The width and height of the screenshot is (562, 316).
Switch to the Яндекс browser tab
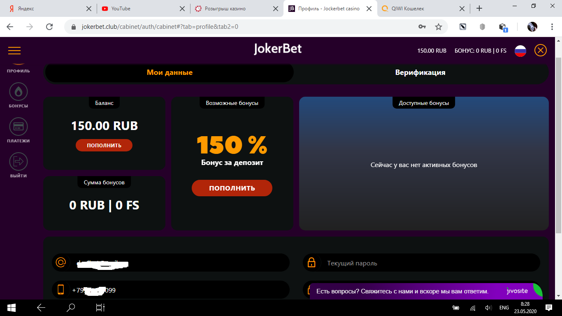tap(49, 9)
